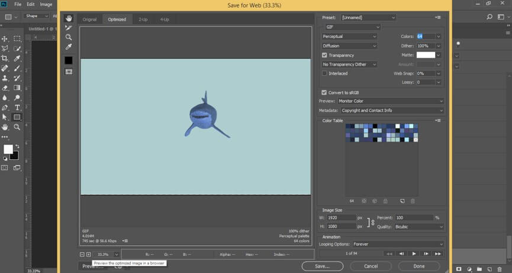Switch to the Optimized tab

117,20
